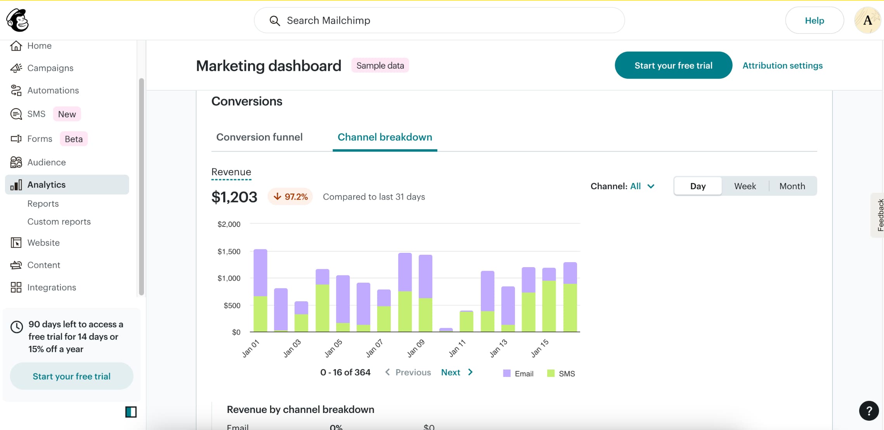Click the Help button
884x430 pixels.
814,20
